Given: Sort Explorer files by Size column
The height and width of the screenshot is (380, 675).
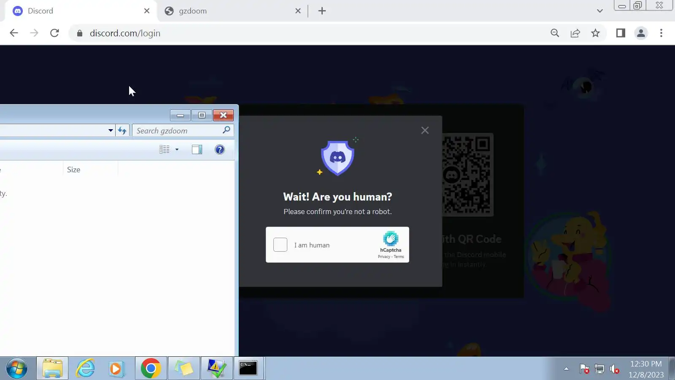Looking at the screenshot, I should (x=90, y=170).
